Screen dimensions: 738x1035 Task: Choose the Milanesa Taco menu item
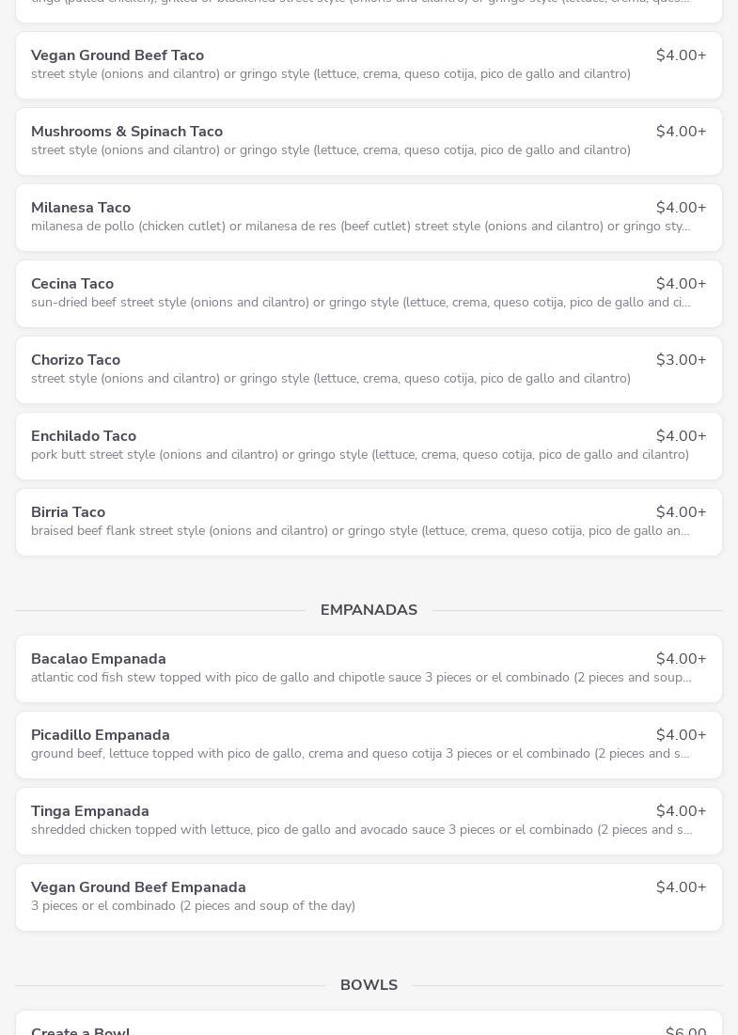[x=369, y=217]
